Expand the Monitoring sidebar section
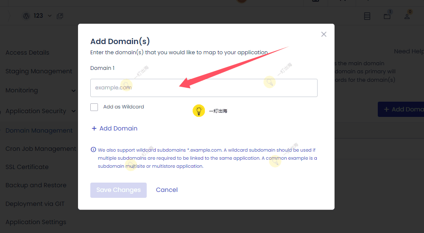The image size is (424, 233). (74, 91)
